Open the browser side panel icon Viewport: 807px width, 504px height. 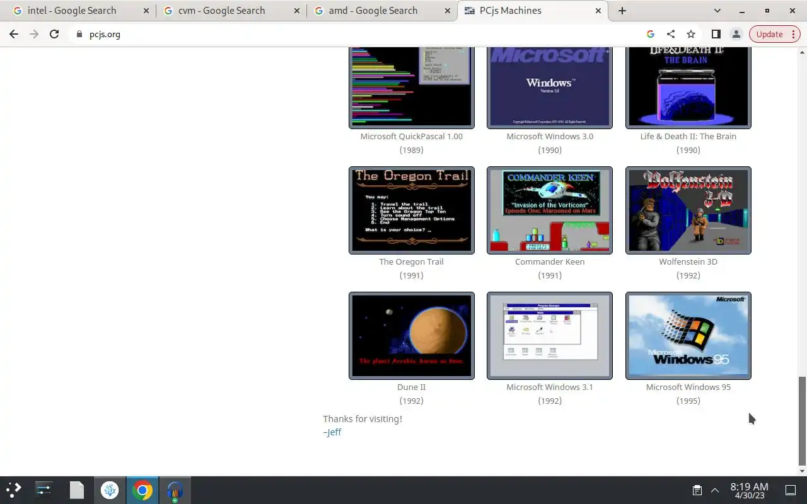tap(716, 34)
